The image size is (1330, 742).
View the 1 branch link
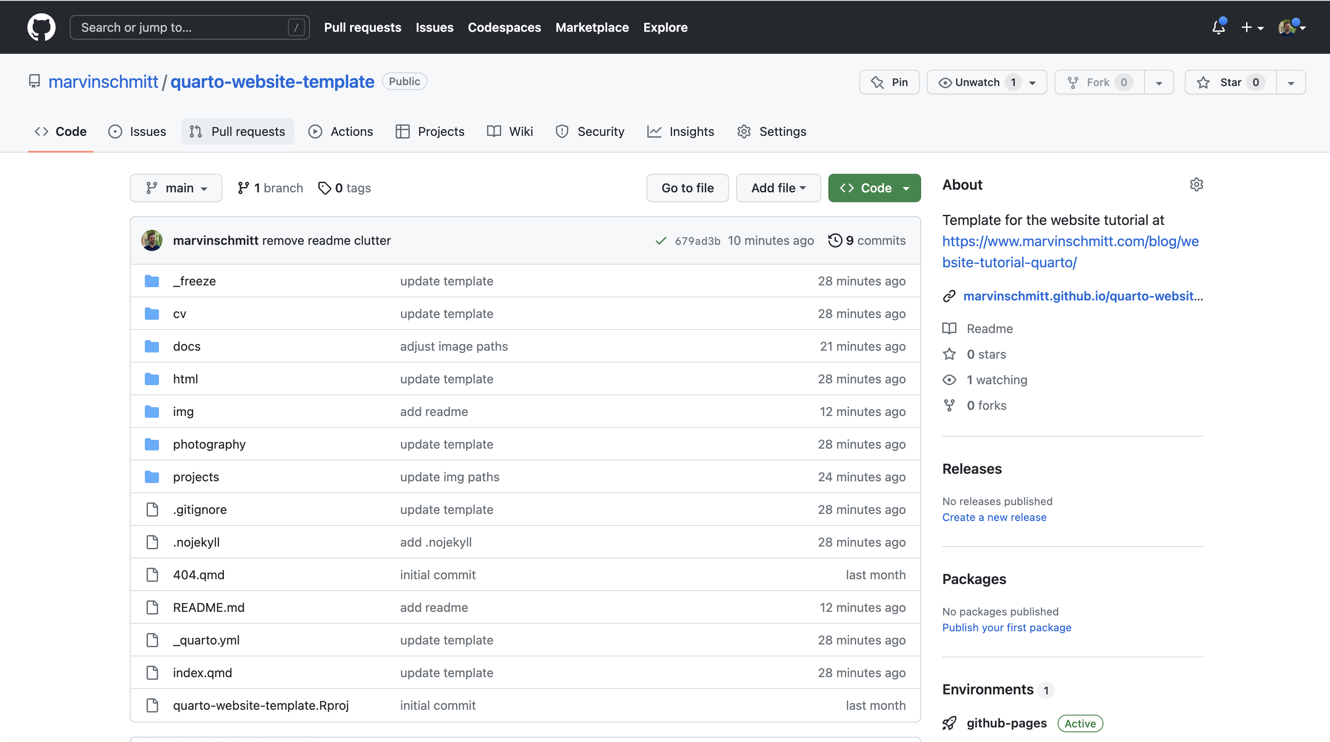pos(271,188)
